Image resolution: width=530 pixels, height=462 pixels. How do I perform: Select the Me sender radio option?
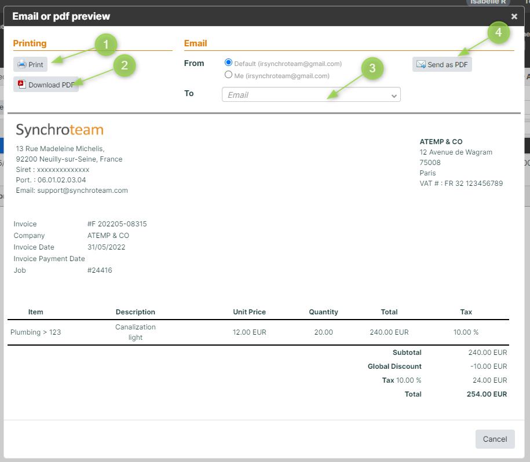pyautogui.click(x=228, y=75)
